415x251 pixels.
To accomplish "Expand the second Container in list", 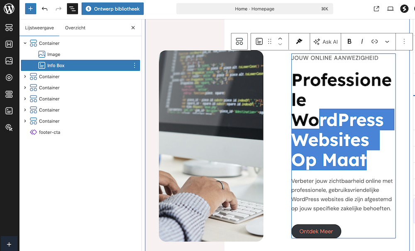I will pos(25,77).
